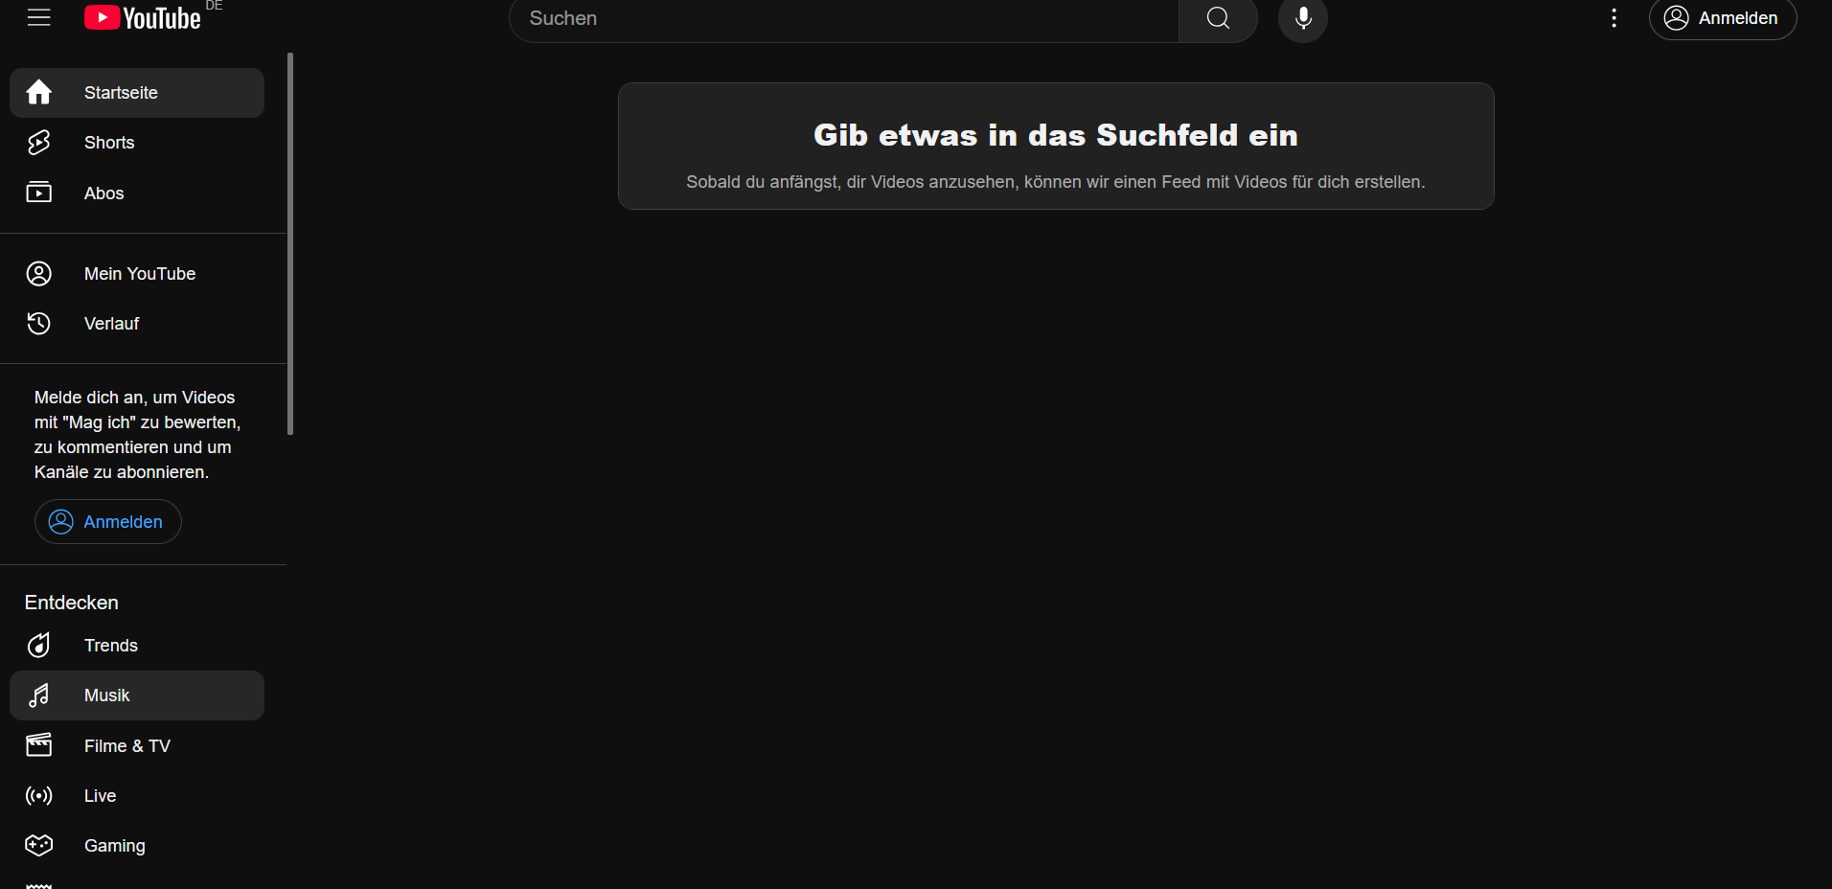
Task: Select the Live broadcast icon
Action: pos(38,795)
